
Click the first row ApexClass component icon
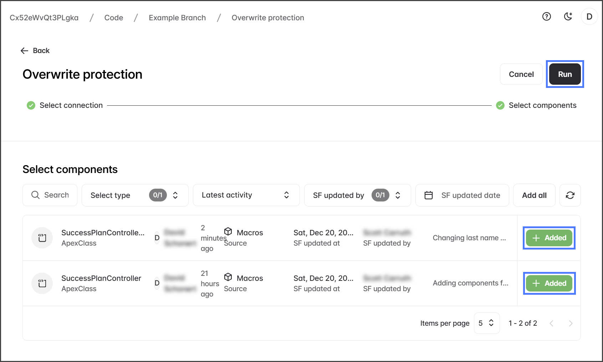pyautogui.click(x=42, y=238)
